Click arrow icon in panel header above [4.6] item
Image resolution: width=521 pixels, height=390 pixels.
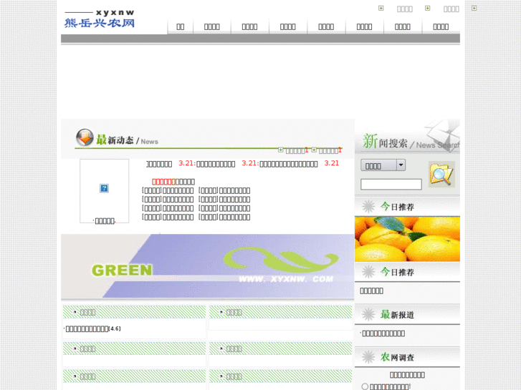75,312
